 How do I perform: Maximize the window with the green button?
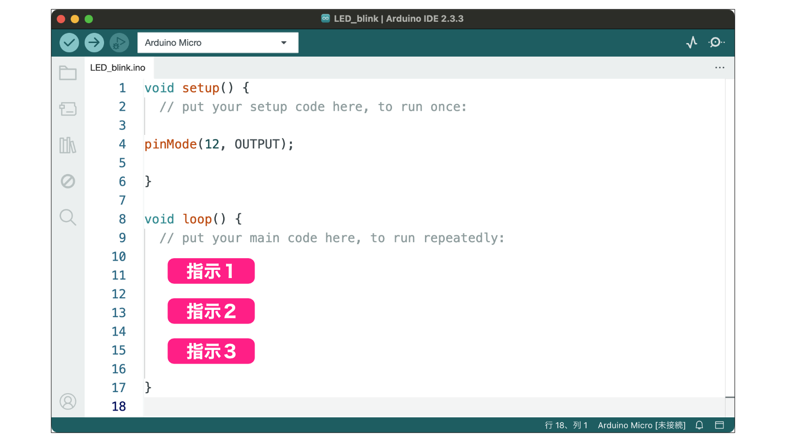point(89,19)
